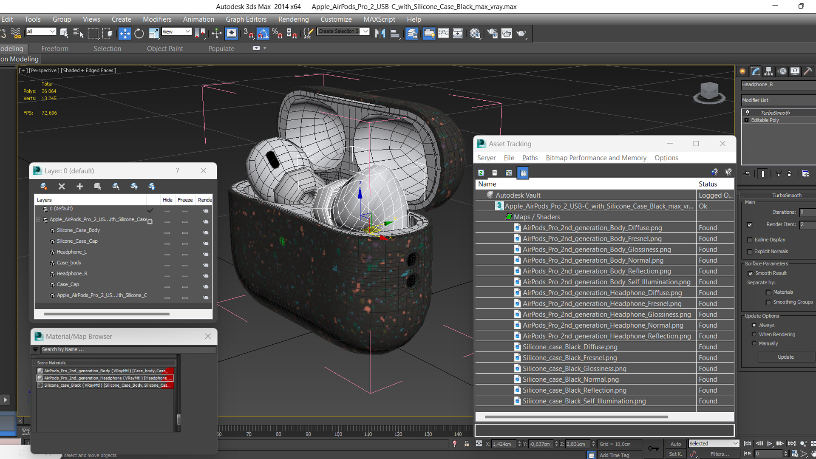The height and width of the screenshot is (459, 816).
Task: Toggle 3D Snaps button
Action: pos(249,33)
